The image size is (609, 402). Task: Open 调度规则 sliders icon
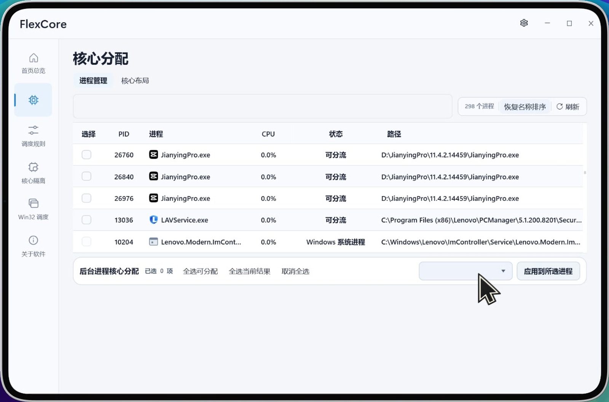pos(33,130)
